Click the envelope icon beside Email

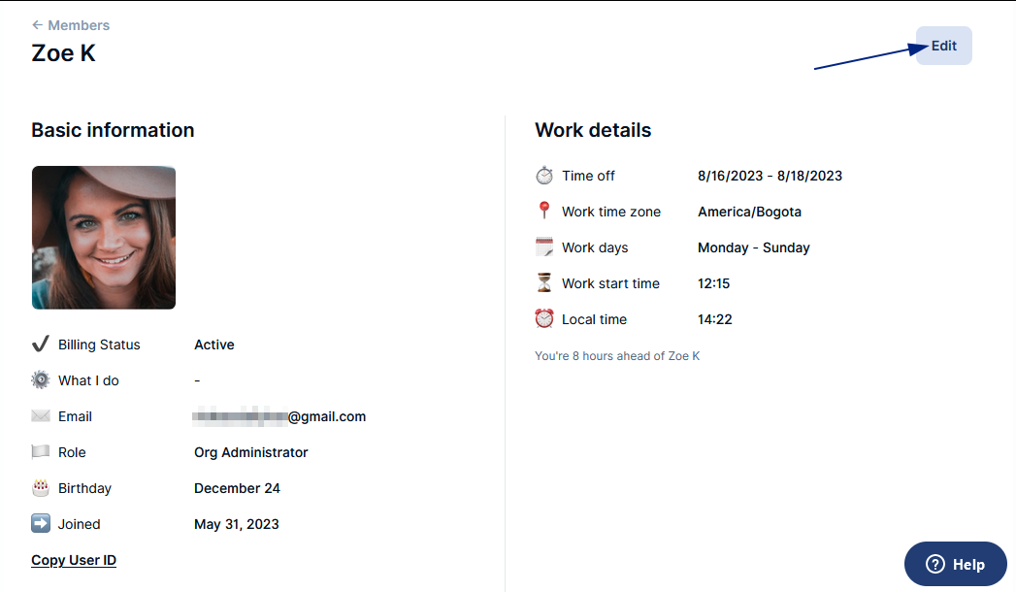[41, 416]
